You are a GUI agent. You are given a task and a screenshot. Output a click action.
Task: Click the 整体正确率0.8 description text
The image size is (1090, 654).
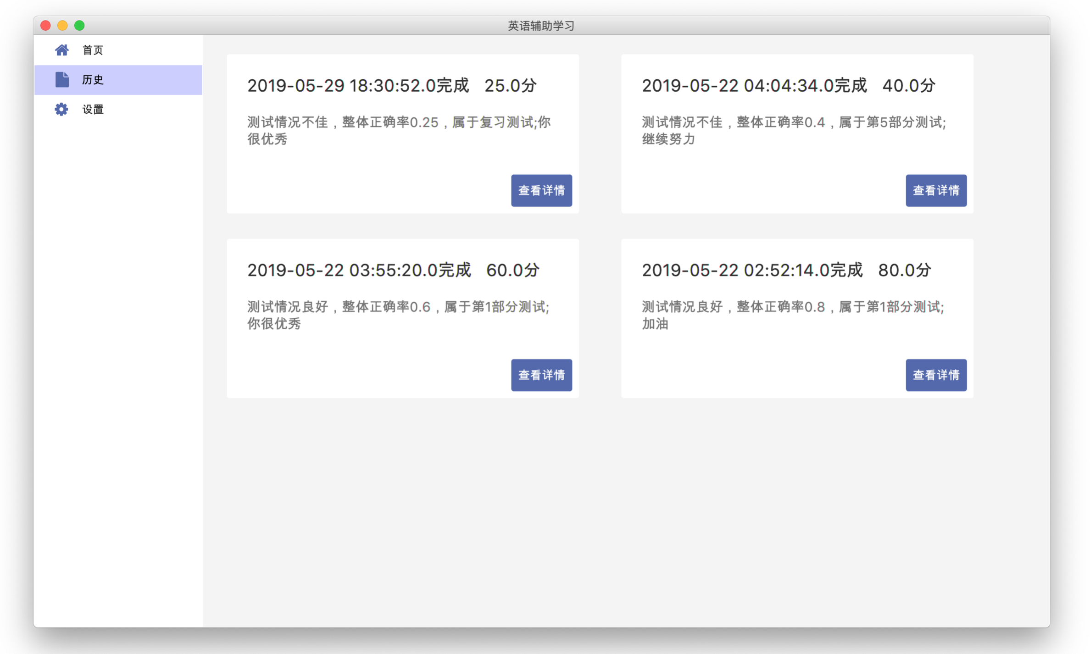(792, 315)
